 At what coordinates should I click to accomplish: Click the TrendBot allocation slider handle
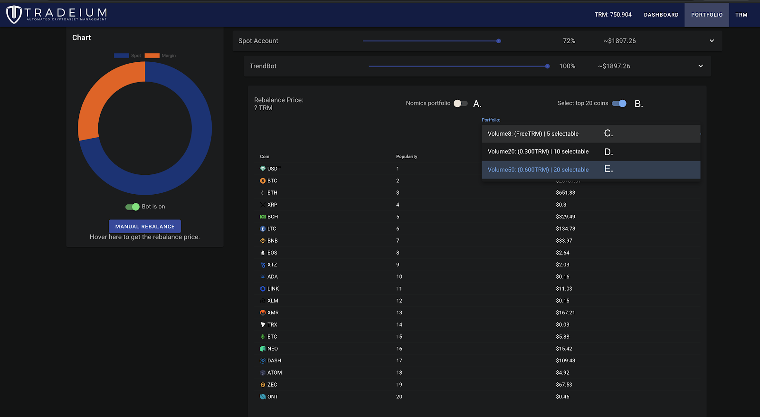click(547, 66)
